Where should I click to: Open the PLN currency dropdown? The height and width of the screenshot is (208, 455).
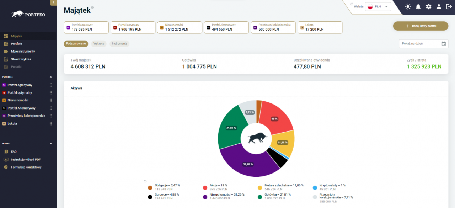point(379,7)
